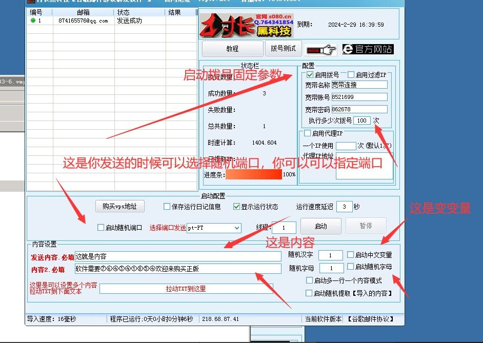
Task: Enable the 启动随机字母 option
Action: (x=351, y=266)
